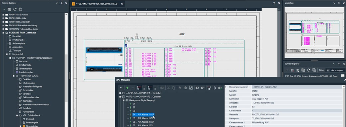Expand PDI90189 Kita Halle project
Screen dimensions: 346x127
[3, 18]
